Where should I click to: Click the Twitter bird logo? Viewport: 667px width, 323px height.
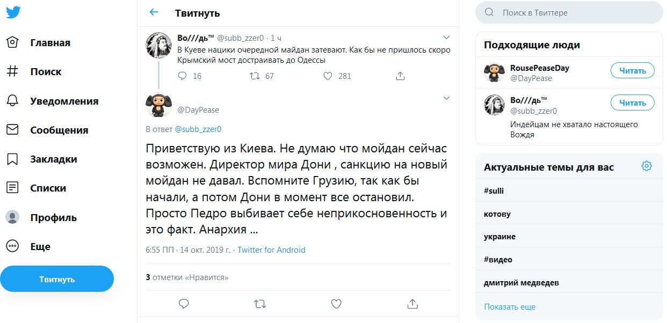[13, 12]
